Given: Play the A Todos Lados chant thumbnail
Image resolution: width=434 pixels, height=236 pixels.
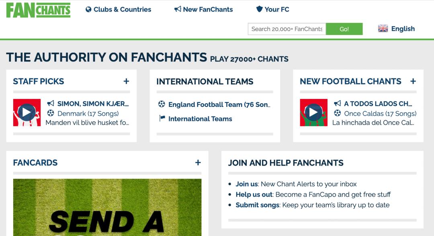Looking at the screenshot, I should (x=314, y=113).
